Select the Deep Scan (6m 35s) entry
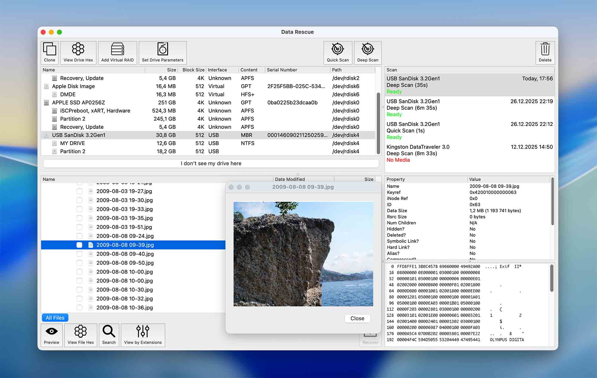This screenshot has height=378, width=597. click(x=470, y=108)
